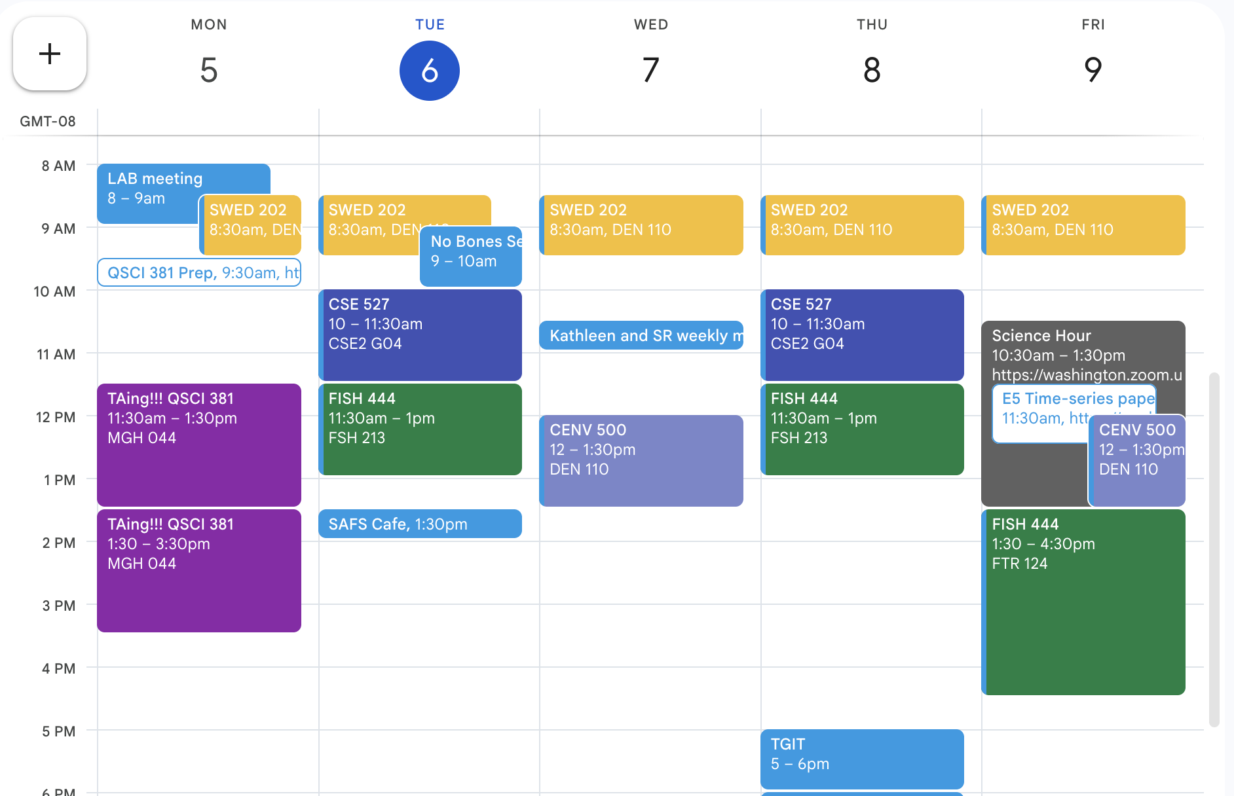Viewport: 1234px width, 796px height.
Task: Open Thursday 8 day view
Action: (x=871, y=69)
